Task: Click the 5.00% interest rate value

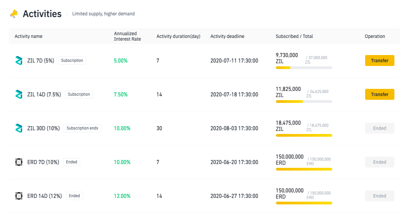Action: [x=121, y=61]
